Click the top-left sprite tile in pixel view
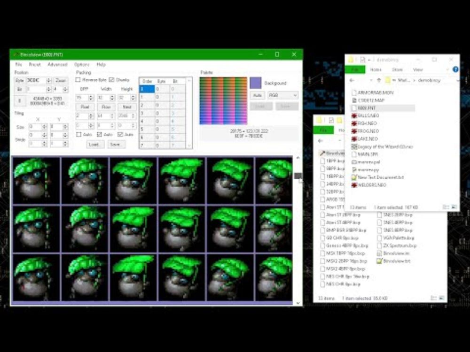Viewport: 470px width, 352px height. (x=36, y=181)
